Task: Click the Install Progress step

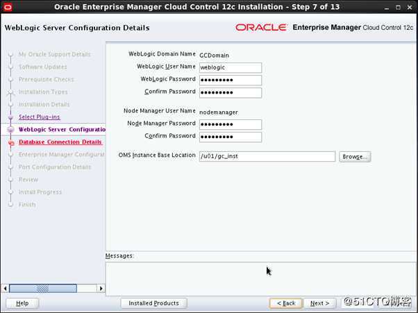Action: pyautogui.click(x=40, y=192)
